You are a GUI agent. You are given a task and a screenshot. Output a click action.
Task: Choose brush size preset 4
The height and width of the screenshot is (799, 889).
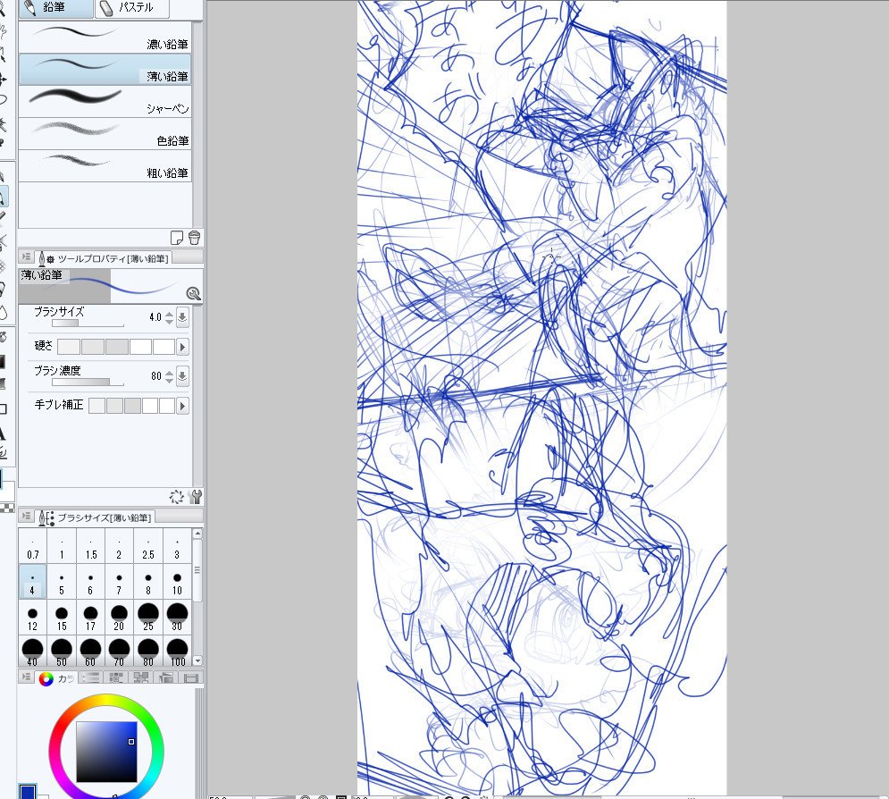(x=33, y=583)
